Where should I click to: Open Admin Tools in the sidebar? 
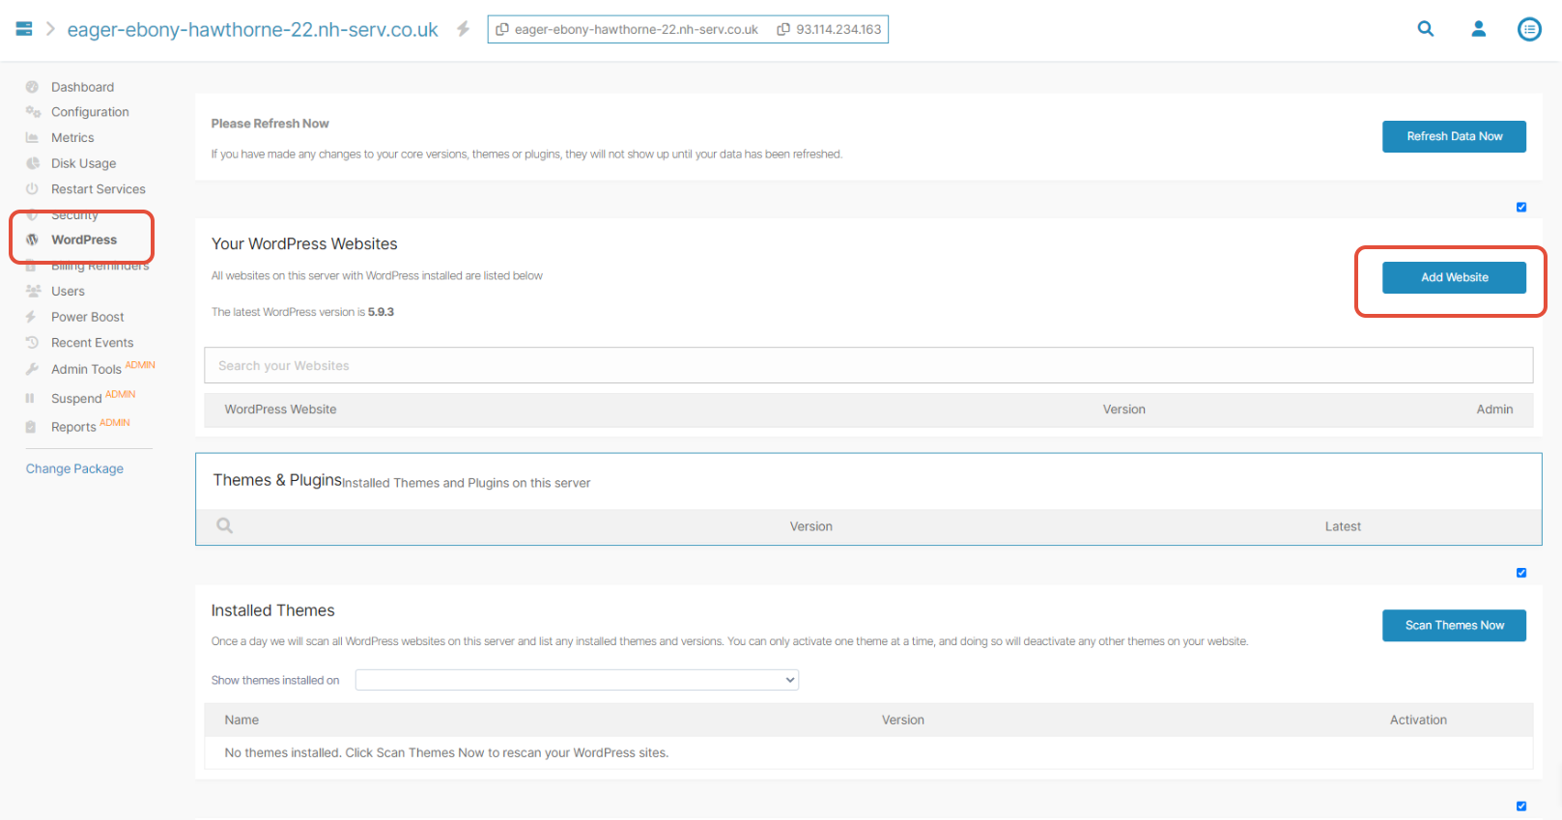[x=86, y=369]
